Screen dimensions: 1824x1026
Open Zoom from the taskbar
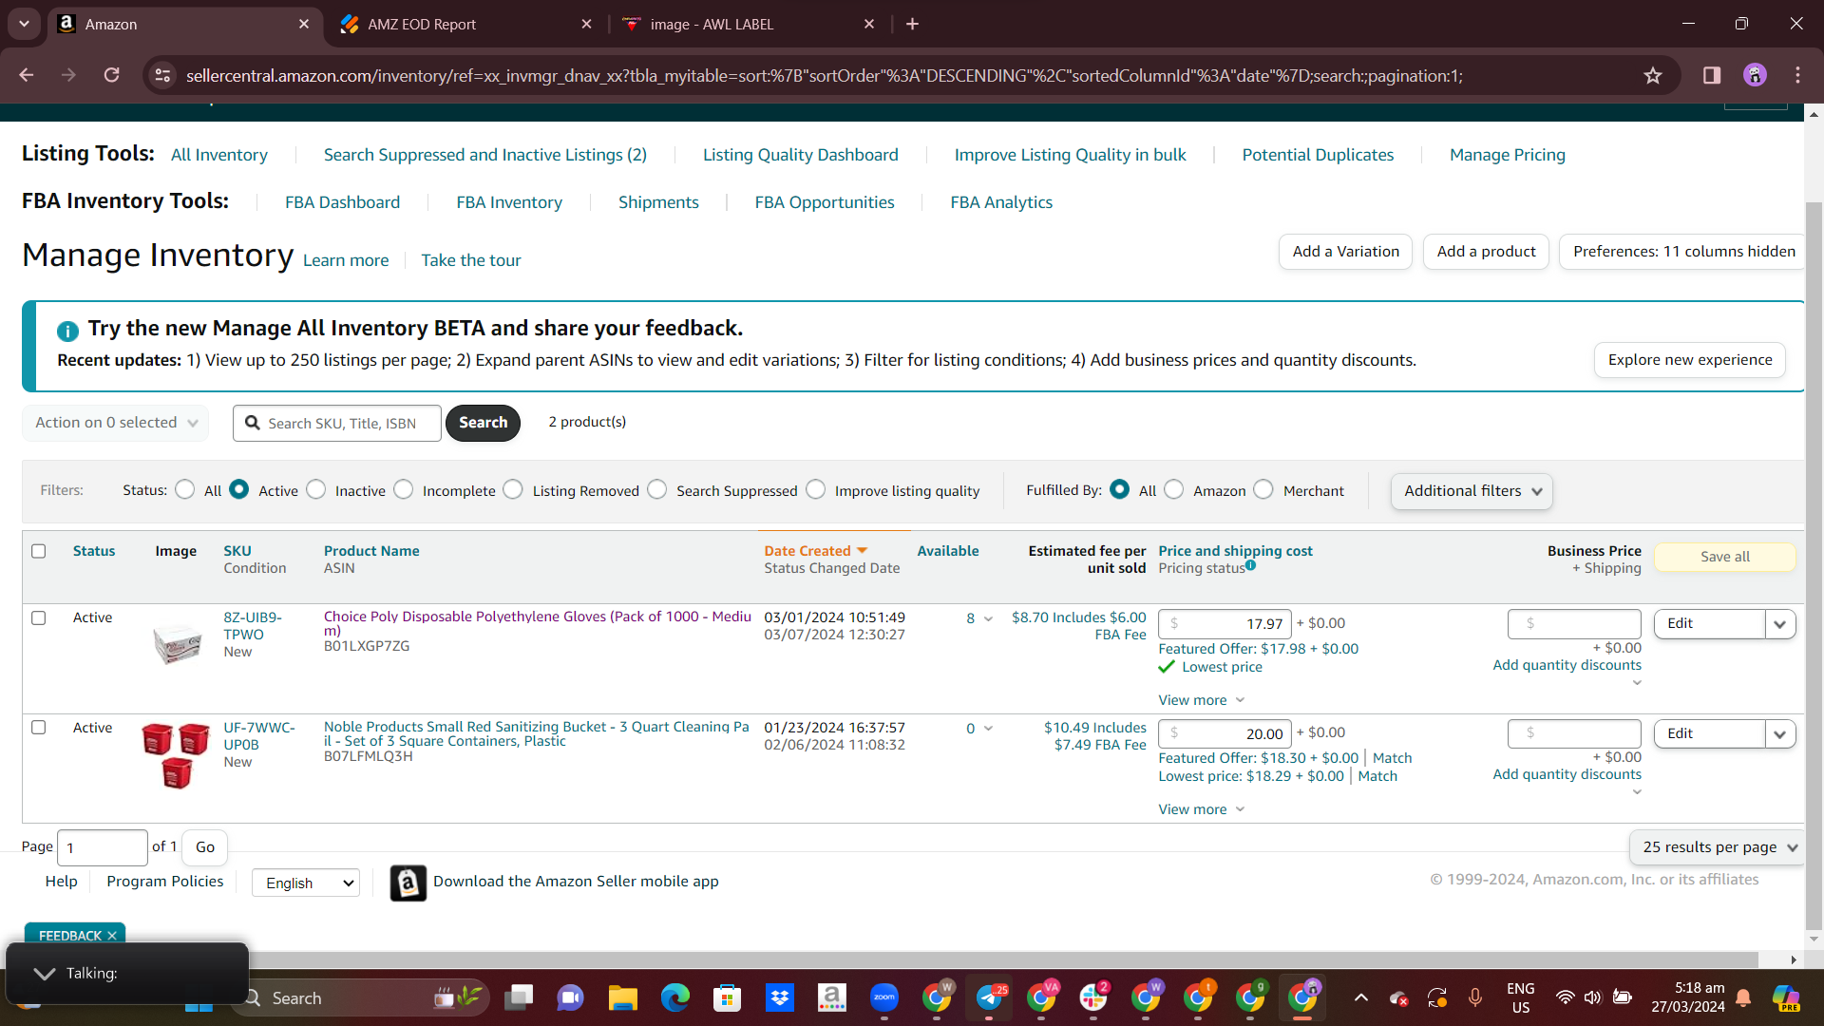pos(884,997)
